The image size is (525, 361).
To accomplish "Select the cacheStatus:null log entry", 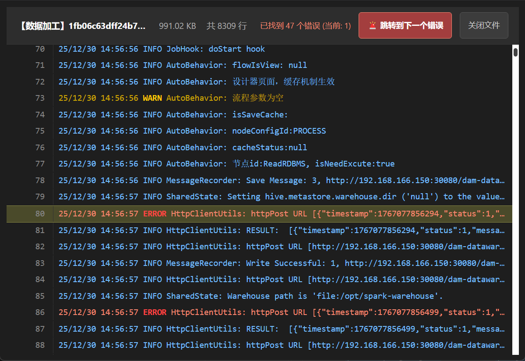I will click(x=183, y=148).
